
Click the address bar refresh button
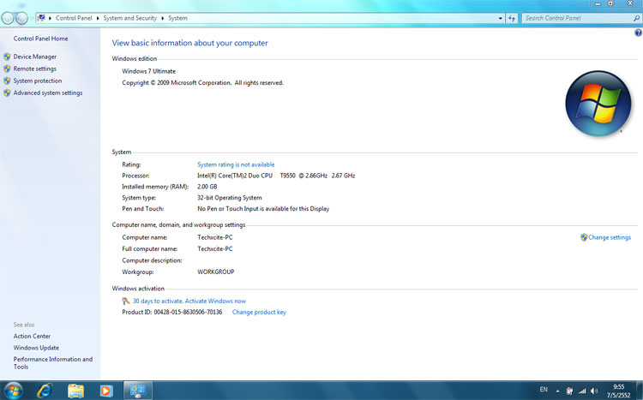click(512, 18)
